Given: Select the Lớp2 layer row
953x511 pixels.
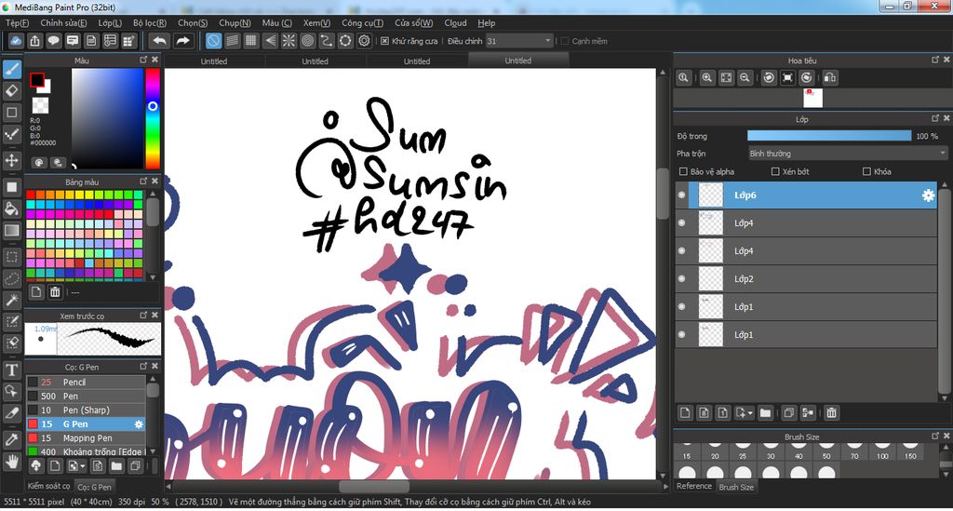Looking at the screenshot, I should 805,279.
